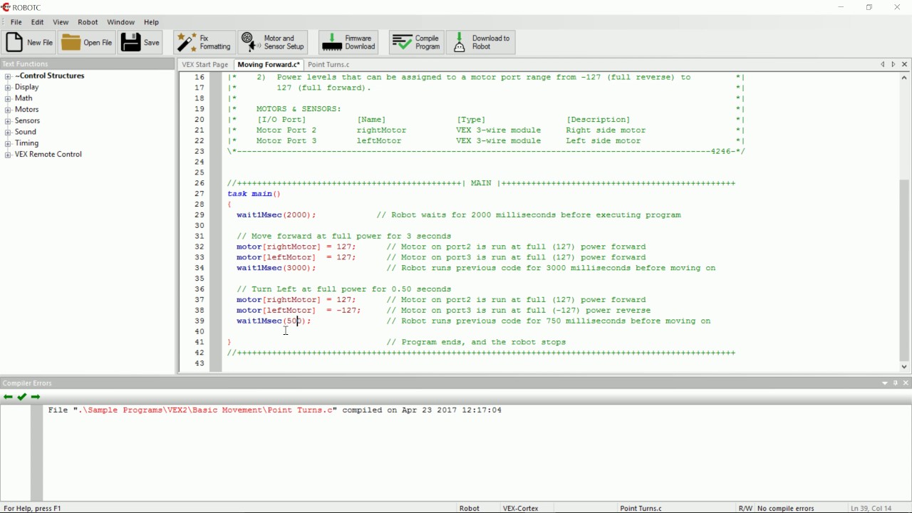This screenshot has width=912, height=513.
Task: Open the Robot menu
Action: click(x=88, y=22)
